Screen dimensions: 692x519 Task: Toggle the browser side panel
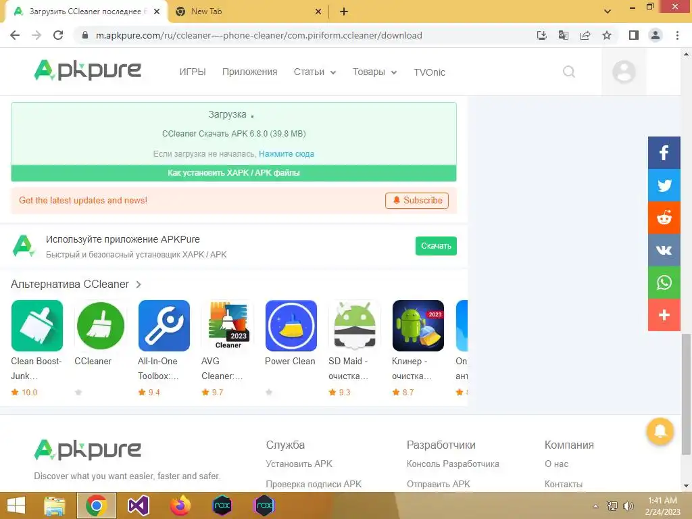click(634, 35)
